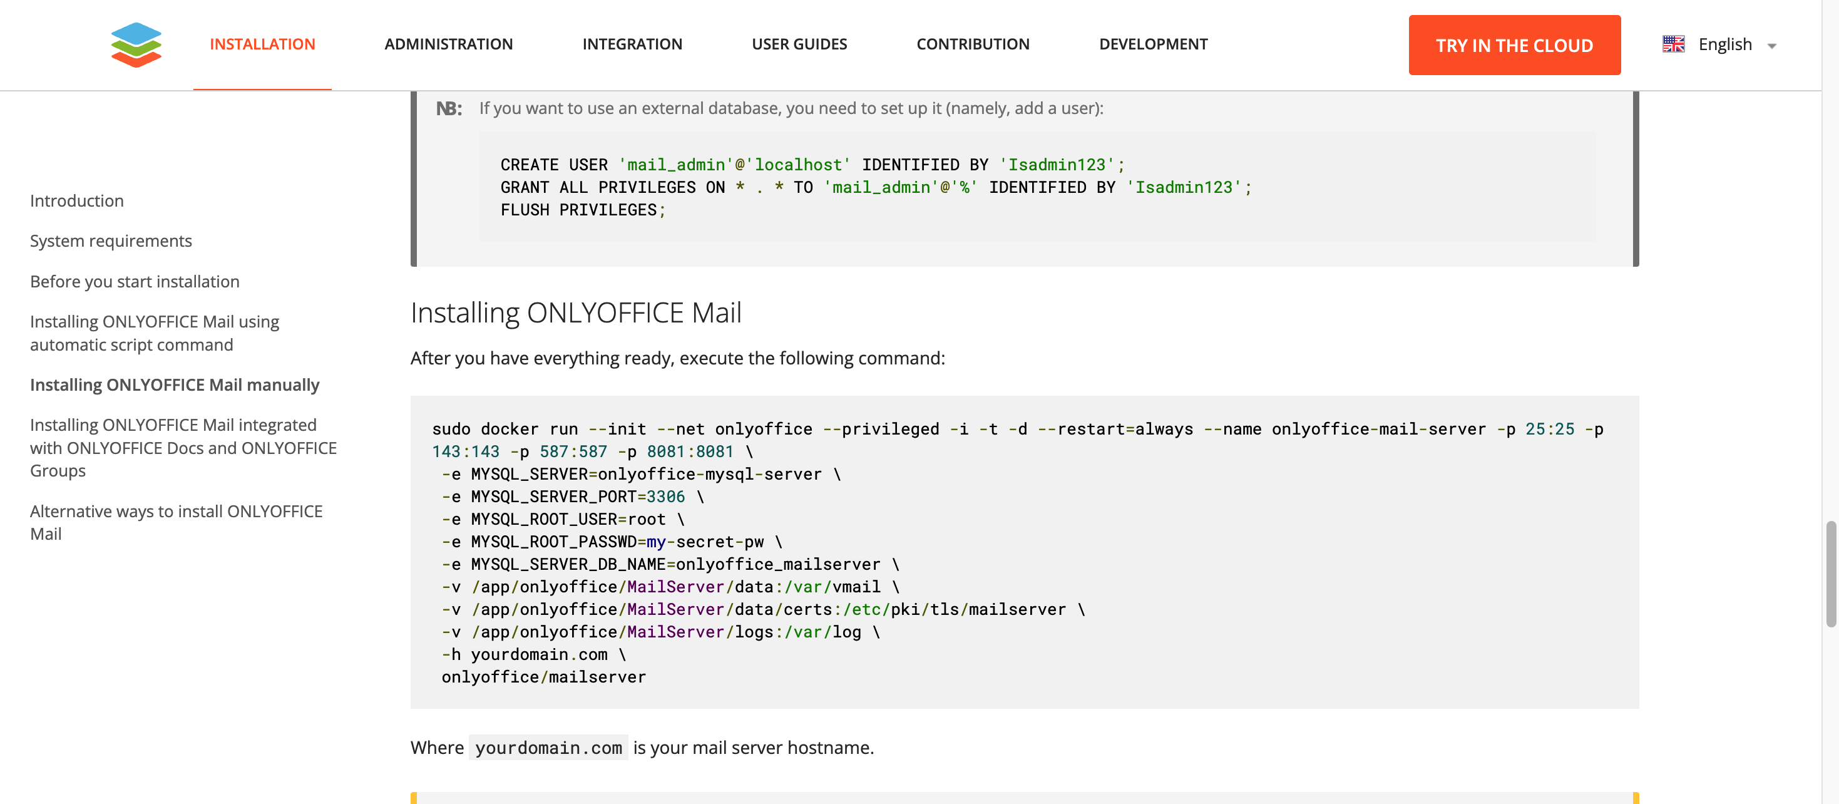The height and width of the screenshot is (804, 1839).
Task: Open the Integration menu tab
Action: [632, 44]
